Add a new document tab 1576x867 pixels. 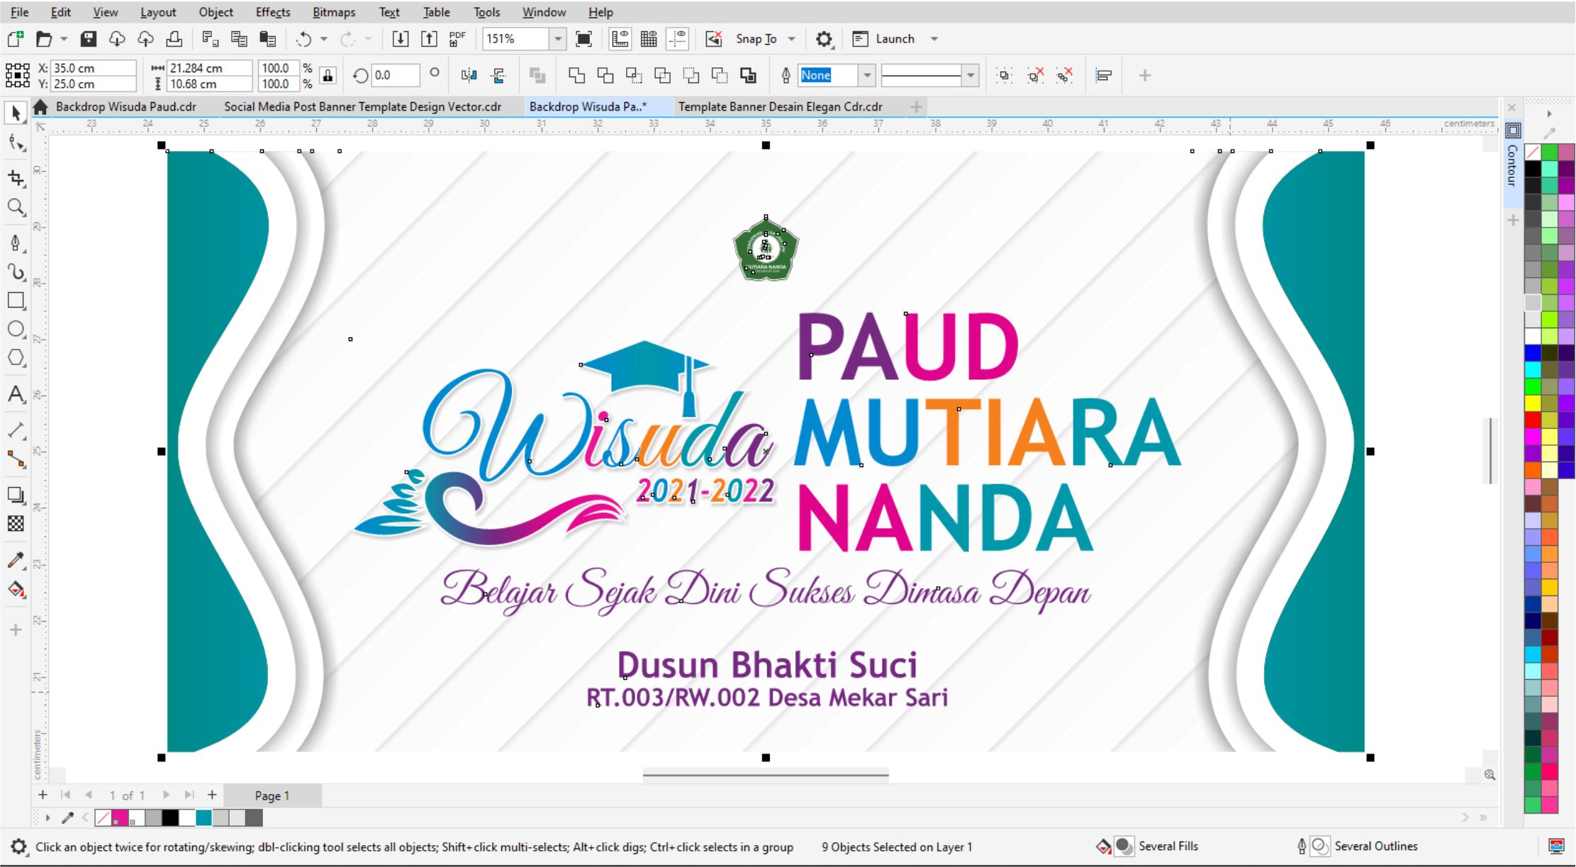(x=917, y=106)
